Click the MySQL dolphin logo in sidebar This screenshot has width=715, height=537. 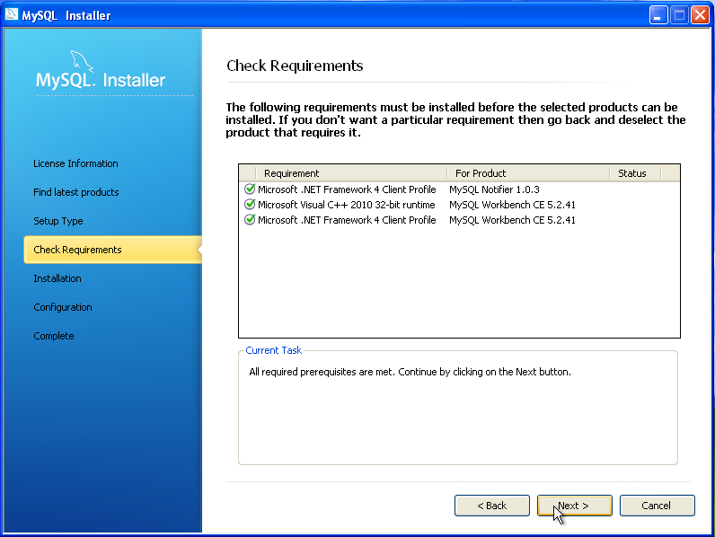tap(80, 64)
